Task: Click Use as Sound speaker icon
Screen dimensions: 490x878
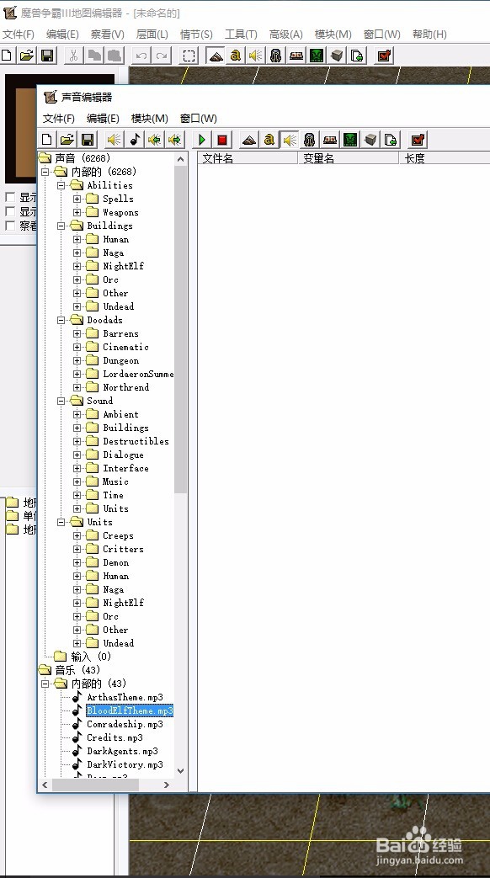Action: [115, 140]
